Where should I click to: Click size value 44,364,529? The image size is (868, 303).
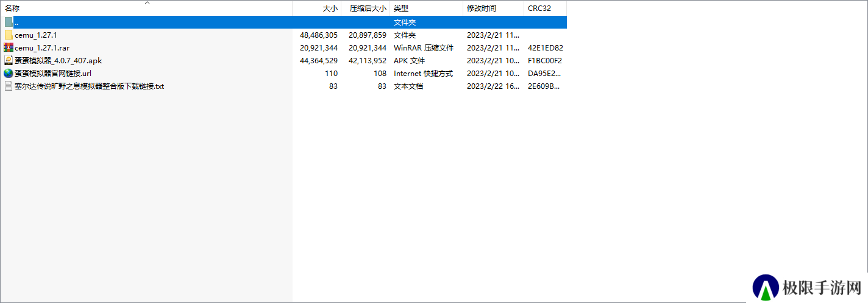pyautogui.click(x=319, y=60)
